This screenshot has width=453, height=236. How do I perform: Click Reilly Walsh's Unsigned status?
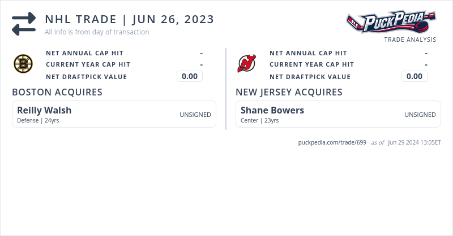pos(195,115)
